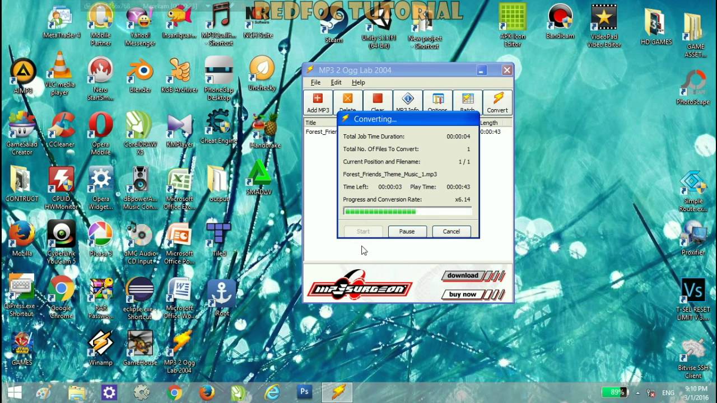The image size is (717, 403).
Task: Select the VideoPad Video Editor desktop icon
Action: click(604, 26)
